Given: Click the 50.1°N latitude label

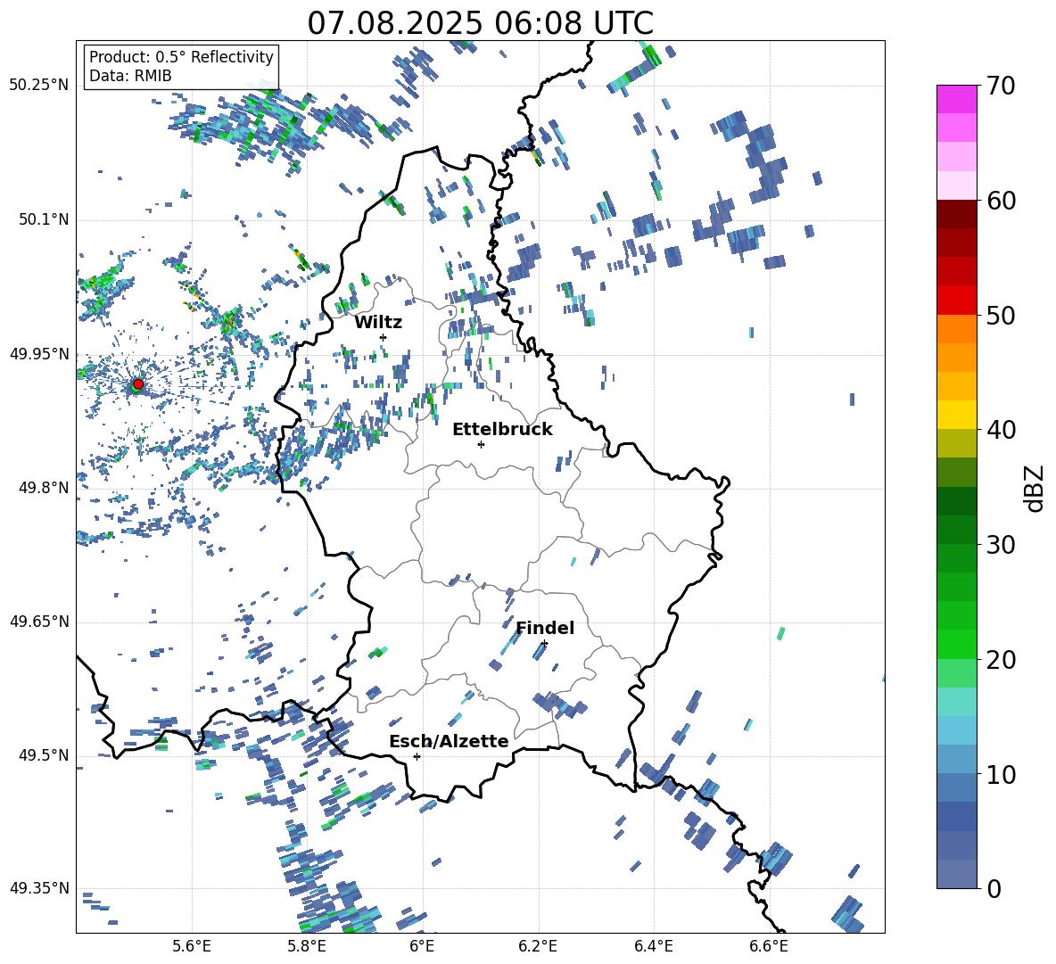Looking at the screenshot, I should pos(43,220).
